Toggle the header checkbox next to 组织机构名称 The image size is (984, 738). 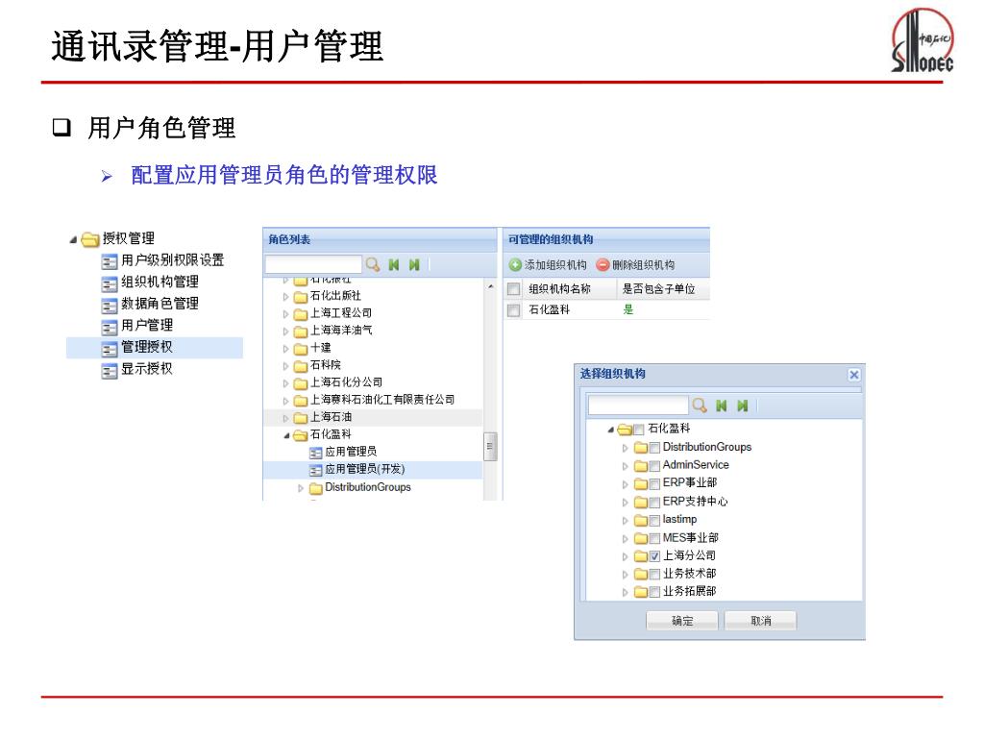point(513,288)
